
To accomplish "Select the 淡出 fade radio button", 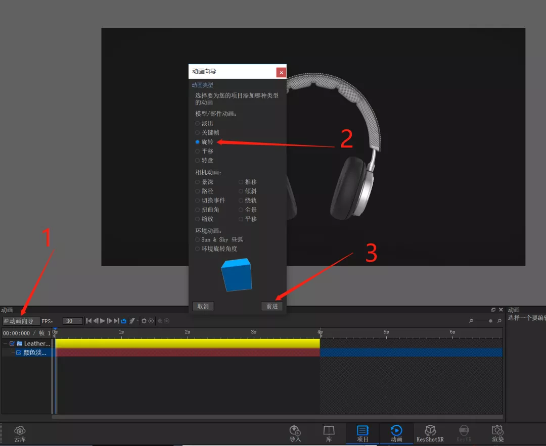I will coord(198,124).
